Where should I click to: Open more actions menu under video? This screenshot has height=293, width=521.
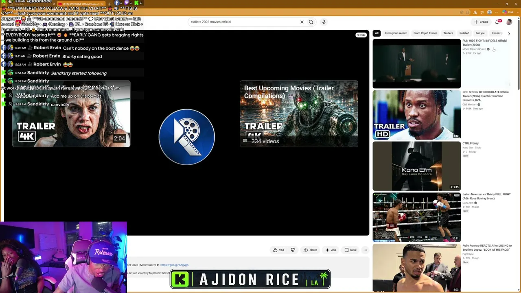click(x=365, y=250)
